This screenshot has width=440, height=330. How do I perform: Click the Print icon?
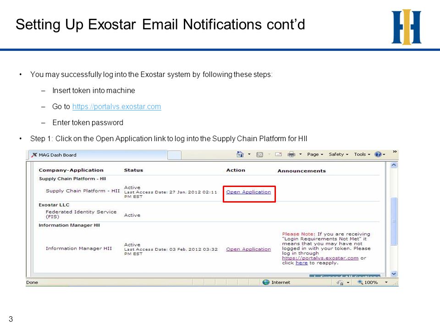coord(291,154)
